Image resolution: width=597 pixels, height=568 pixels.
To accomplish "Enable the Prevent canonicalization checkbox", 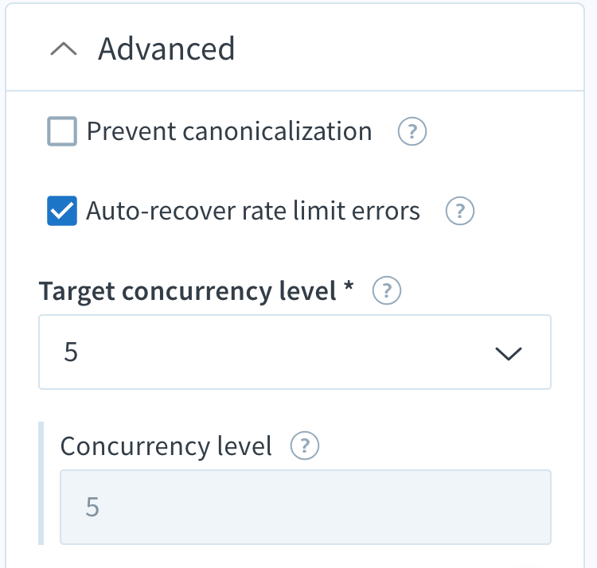I will (x=62, y=131).
